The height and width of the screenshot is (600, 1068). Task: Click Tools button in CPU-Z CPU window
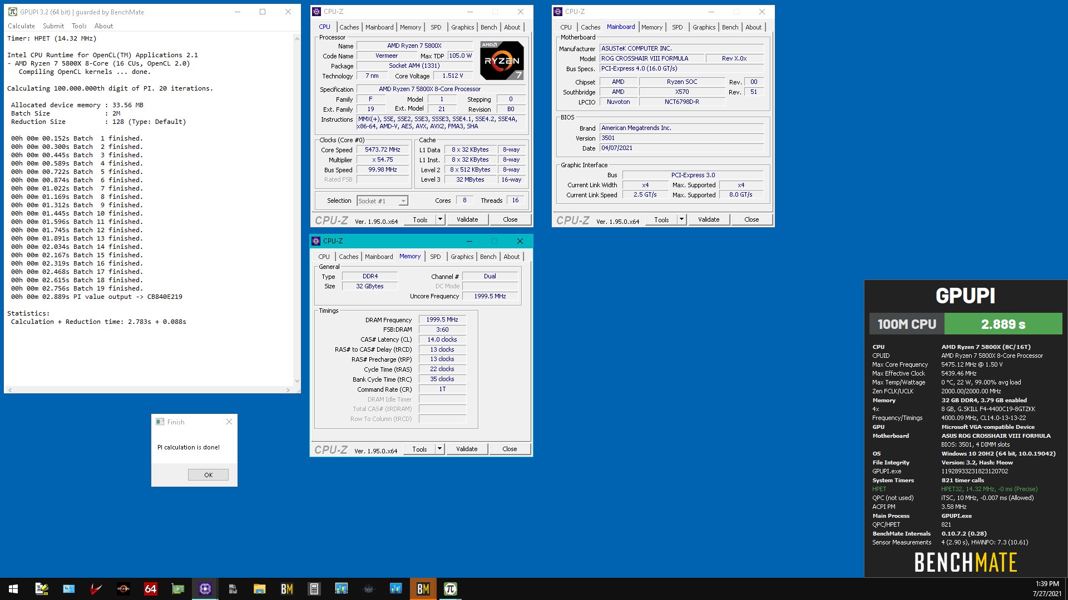point(421,219)
